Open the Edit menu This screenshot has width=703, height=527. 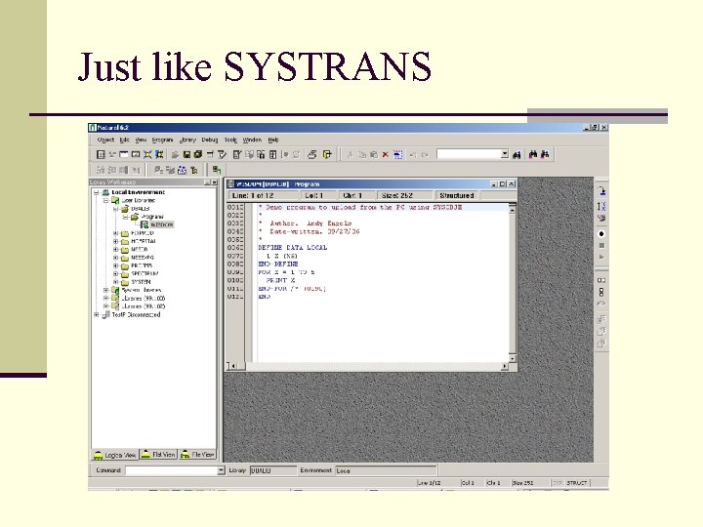tap(124, 140)
